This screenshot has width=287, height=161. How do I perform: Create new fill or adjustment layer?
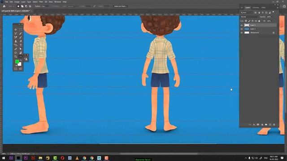262,124
